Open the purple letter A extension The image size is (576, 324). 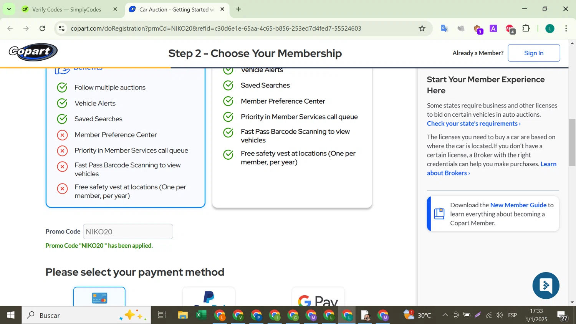tap(493, 28)
